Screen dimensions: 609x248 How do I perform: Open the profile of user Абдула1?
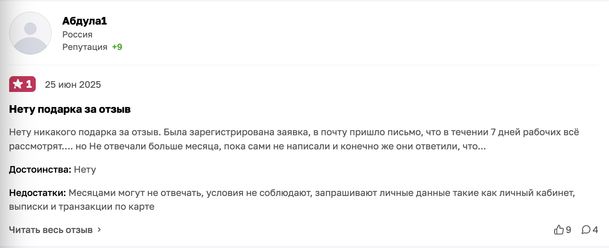coord(84,20)
